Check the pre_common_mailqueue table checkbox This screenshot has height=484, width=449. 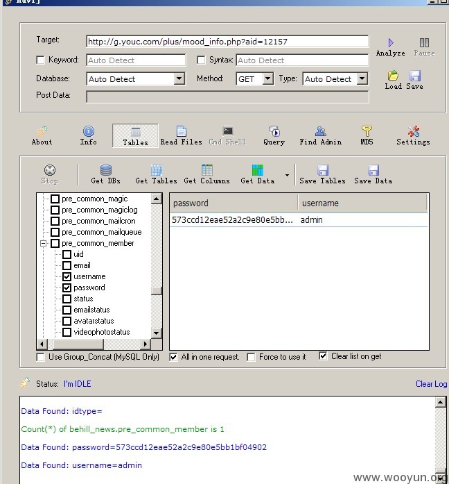(x=55, y=232)
